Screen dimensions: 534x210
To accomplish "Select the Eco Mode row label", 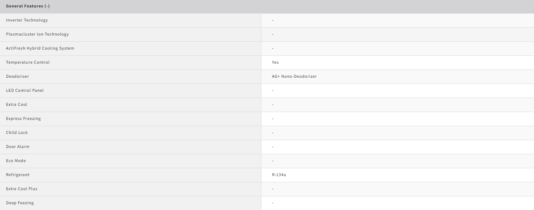I will [16, 161].
